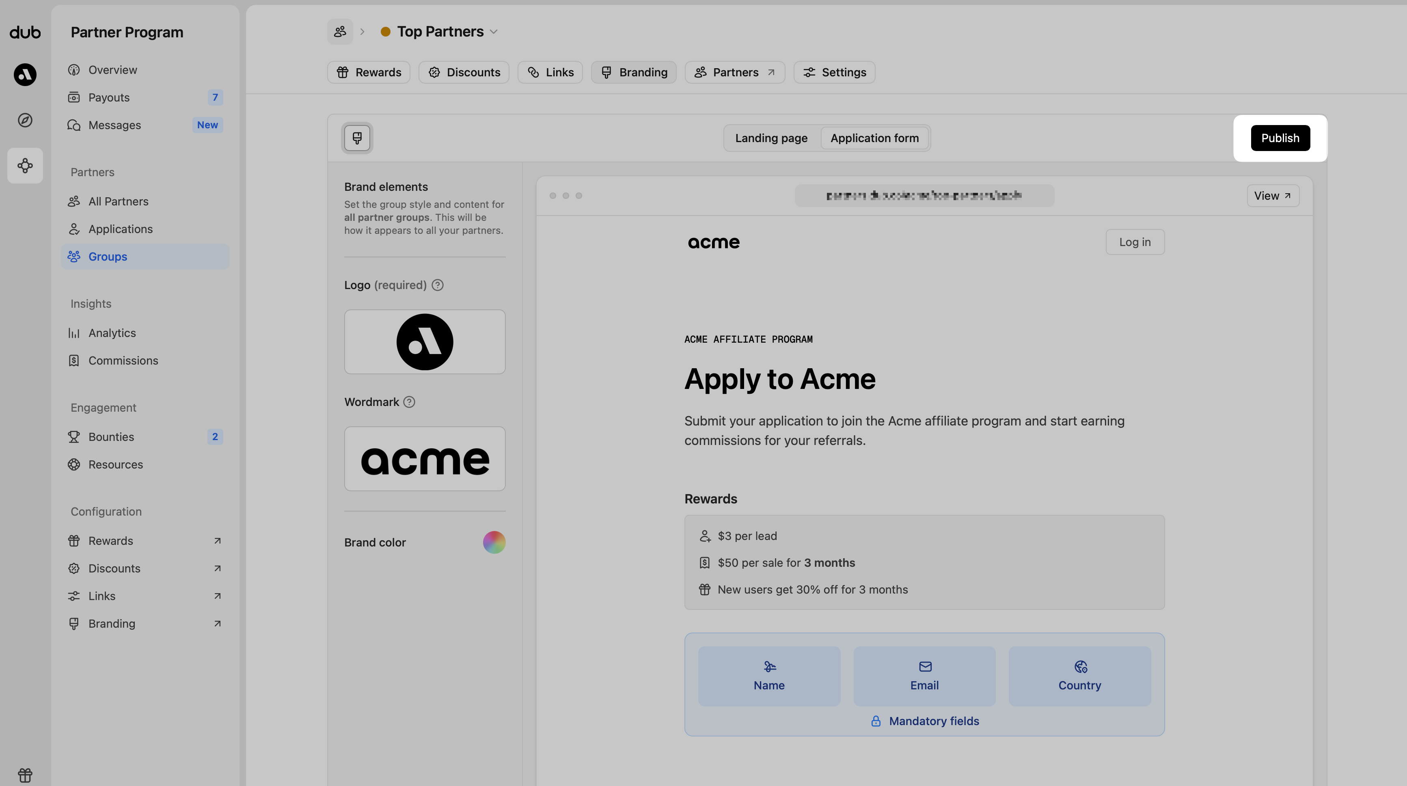
Task: Open the Discounts tab
Action: [464, 72]
